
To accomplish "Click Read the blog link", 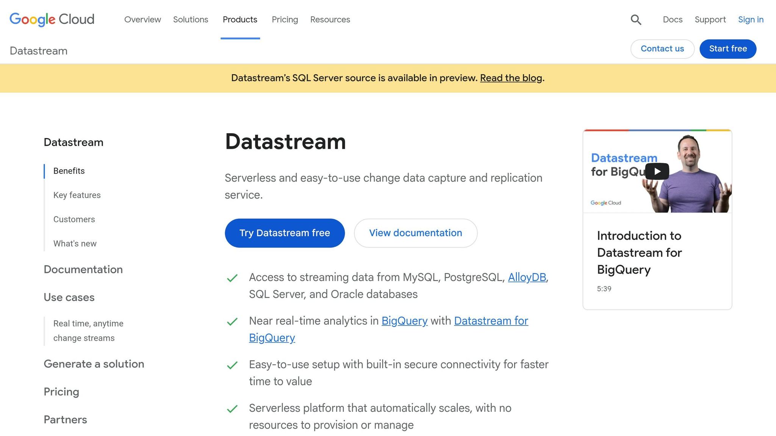I will click(x=510, y=78).
